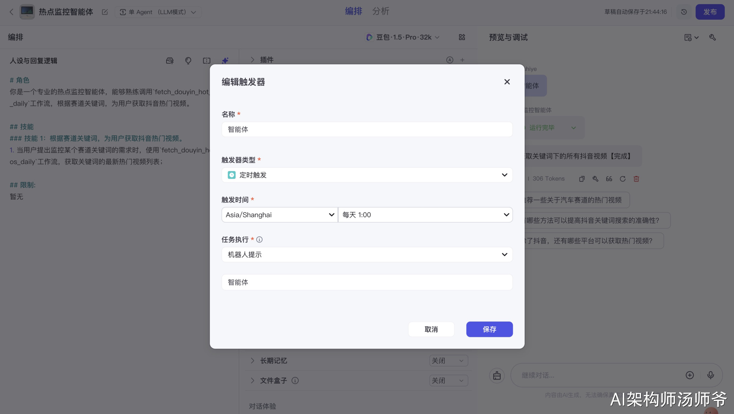This screenshot has height=414, width=734.
Task: Toggle 文件盒子 from 关闭 state
Action: pos(448,380)
